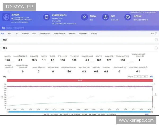Collapse the 概览 overview section

coord(156,39)
